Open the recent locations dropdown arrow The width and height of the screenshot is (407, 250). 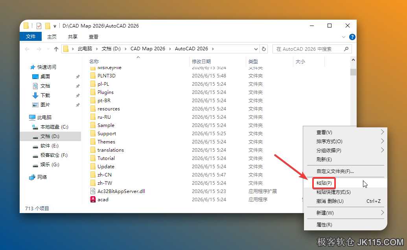(48, 49)
